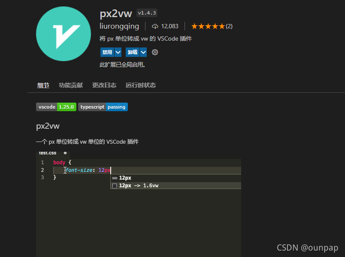The image size is (345, 257).
Task: Open the extension settings gear icon
Action: (154, 52)
